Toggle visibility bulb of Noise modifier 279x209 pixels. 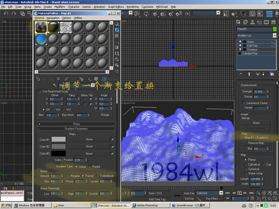tap(240, 42)
